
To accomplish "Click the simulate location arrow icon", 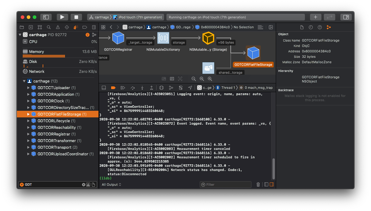I will pyautogui.click(x=190, y=88).
